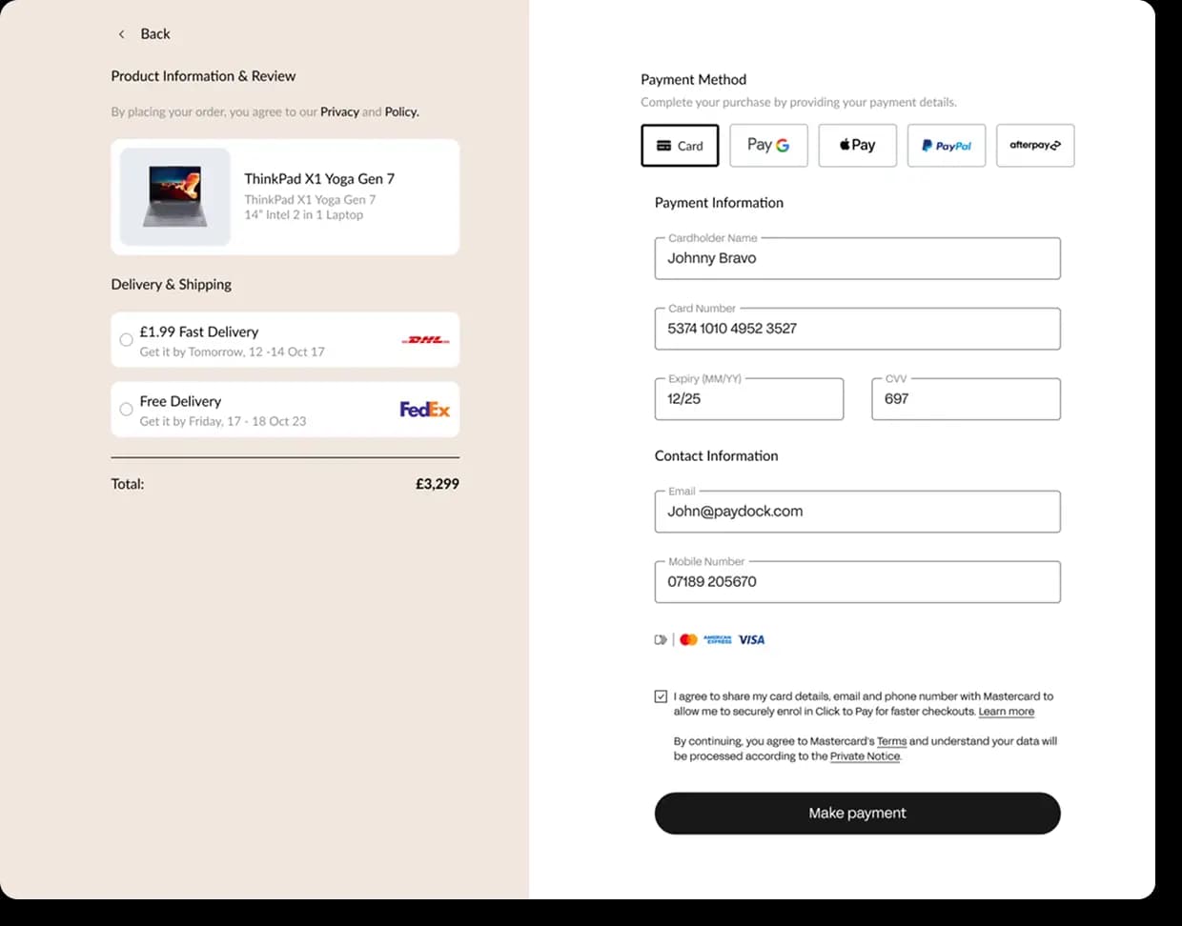Go Back to previous page
Viewport: 1182px width, 926px height.
click(x=154, y=34)
